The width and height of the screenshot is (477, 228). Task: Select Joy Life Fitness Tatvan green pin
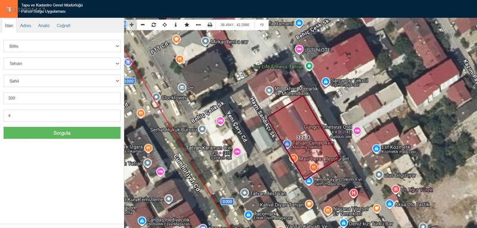coord(309,66)
